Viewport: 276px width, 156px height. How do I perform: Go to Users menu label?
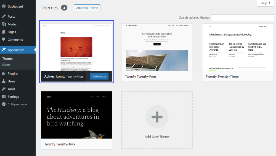[11, 81]
